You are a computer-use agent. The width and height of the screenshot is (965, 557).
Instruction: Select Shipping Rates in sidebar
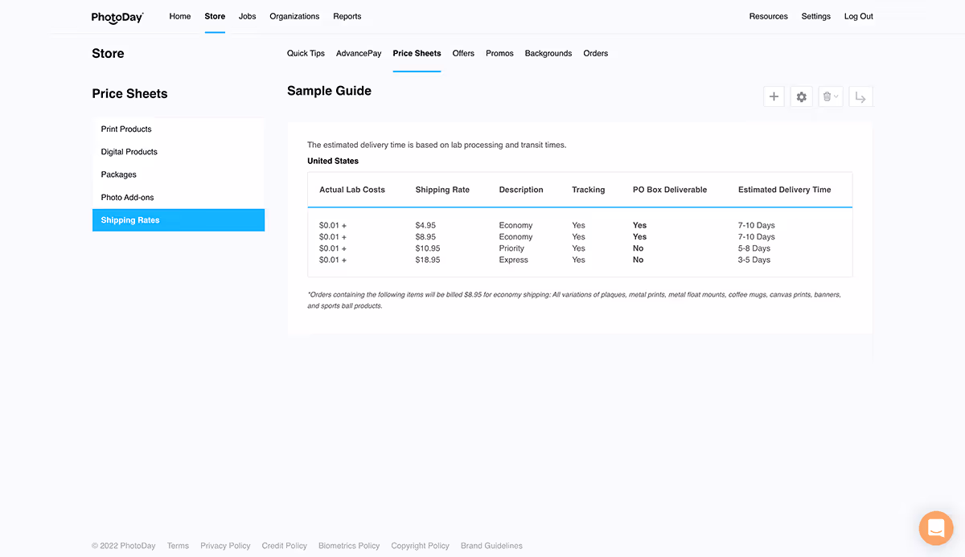(x=179, y=220)
